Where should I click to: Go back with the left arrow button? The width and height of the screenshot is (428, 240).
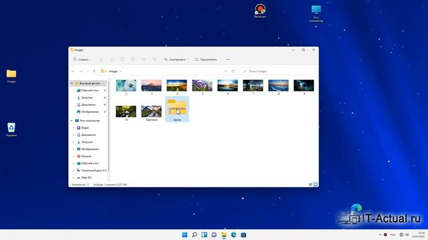click(73, 71)
